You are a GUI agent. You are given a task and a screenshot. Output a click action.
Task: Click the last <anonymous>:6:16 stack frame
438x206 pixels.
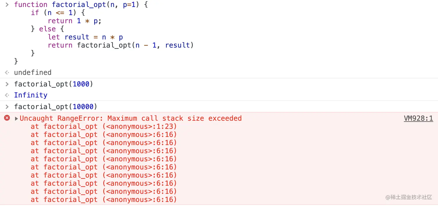[140, 200]
